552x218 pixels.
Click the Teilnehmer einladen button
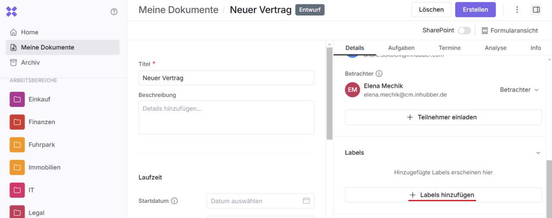click(x=443, y=117)
